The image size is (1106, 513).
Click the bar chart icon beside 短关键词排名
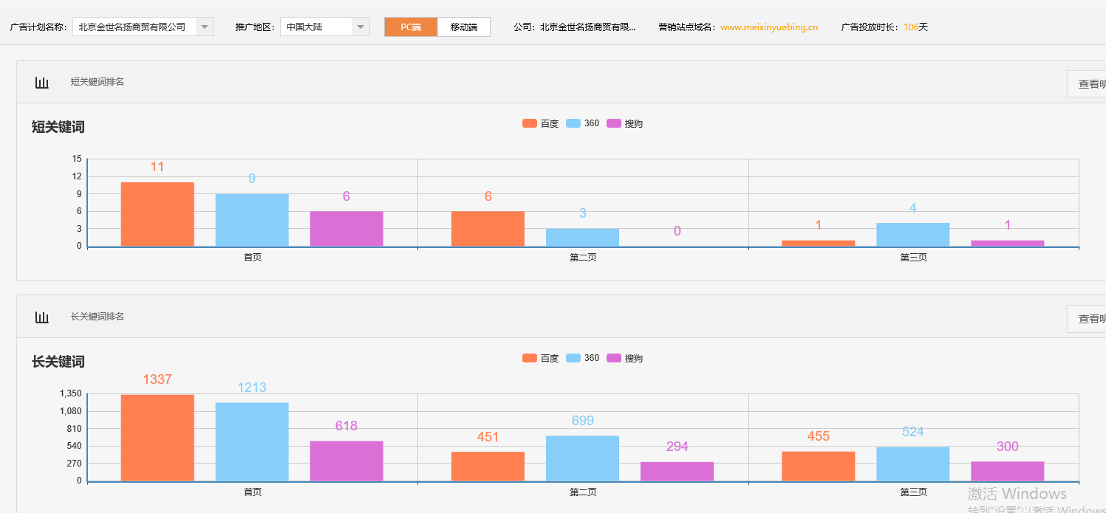click(x=42, y=83)
